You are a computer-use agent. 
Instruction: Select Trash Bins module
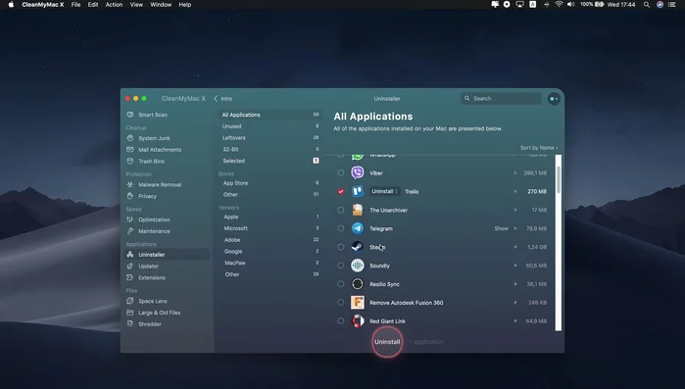[145, 161]
